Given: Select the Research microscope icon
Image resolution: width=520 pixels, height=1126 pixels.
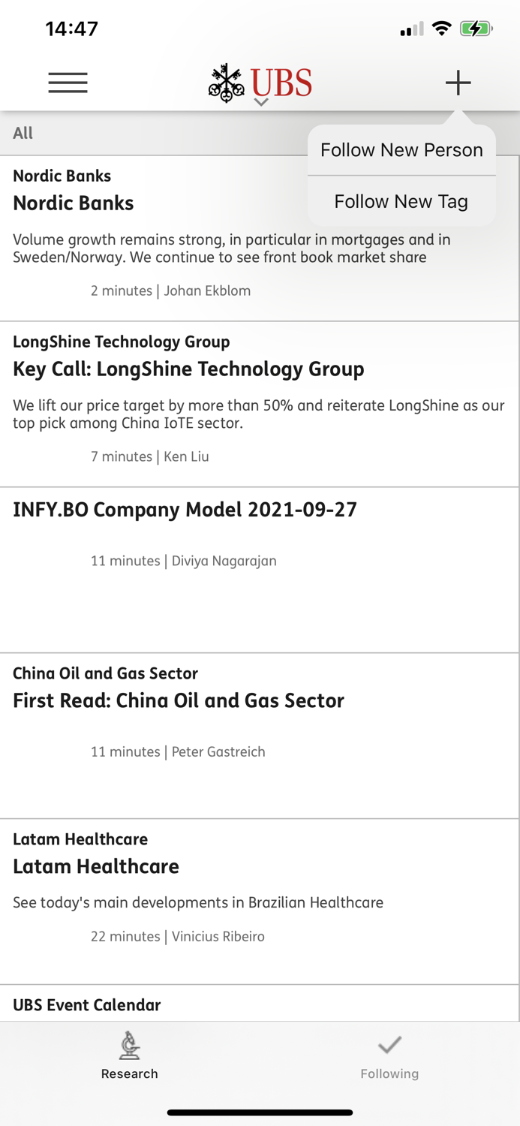Looking at the screenshot, I should tap(128, 1046).
